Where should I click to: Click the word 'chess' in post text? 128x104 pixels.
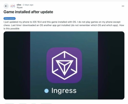6,25
